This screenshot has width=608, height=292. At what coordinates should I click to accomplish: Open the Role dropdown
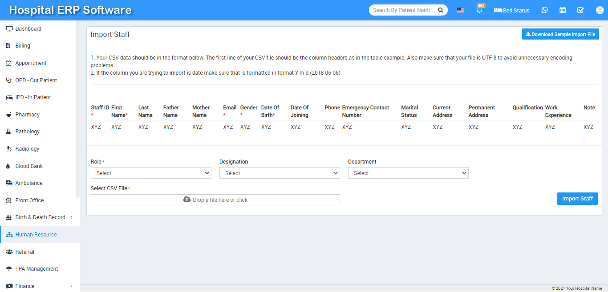[151, 173]
